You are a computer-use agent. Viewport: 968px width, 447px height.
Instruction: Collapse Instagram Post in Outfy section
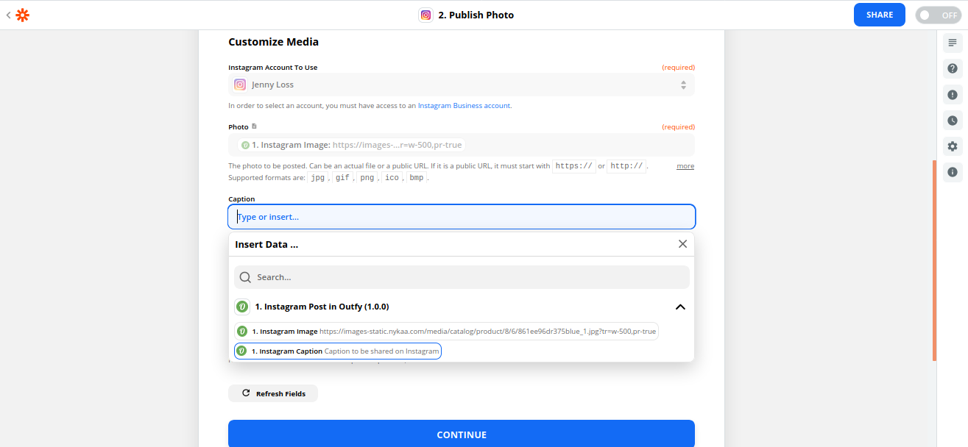point(680,307)
